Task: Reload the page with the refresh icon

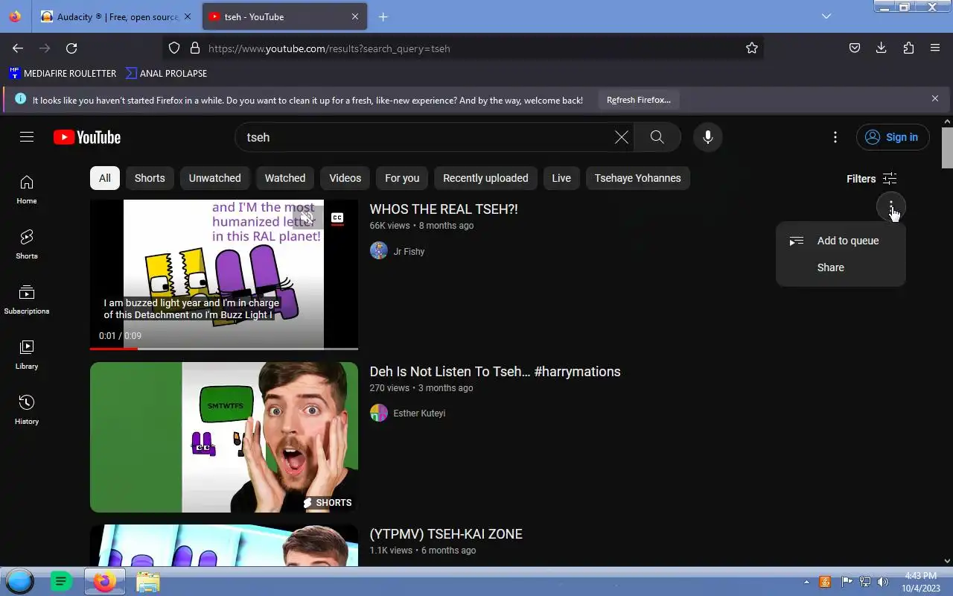Action: click(71, 48)
